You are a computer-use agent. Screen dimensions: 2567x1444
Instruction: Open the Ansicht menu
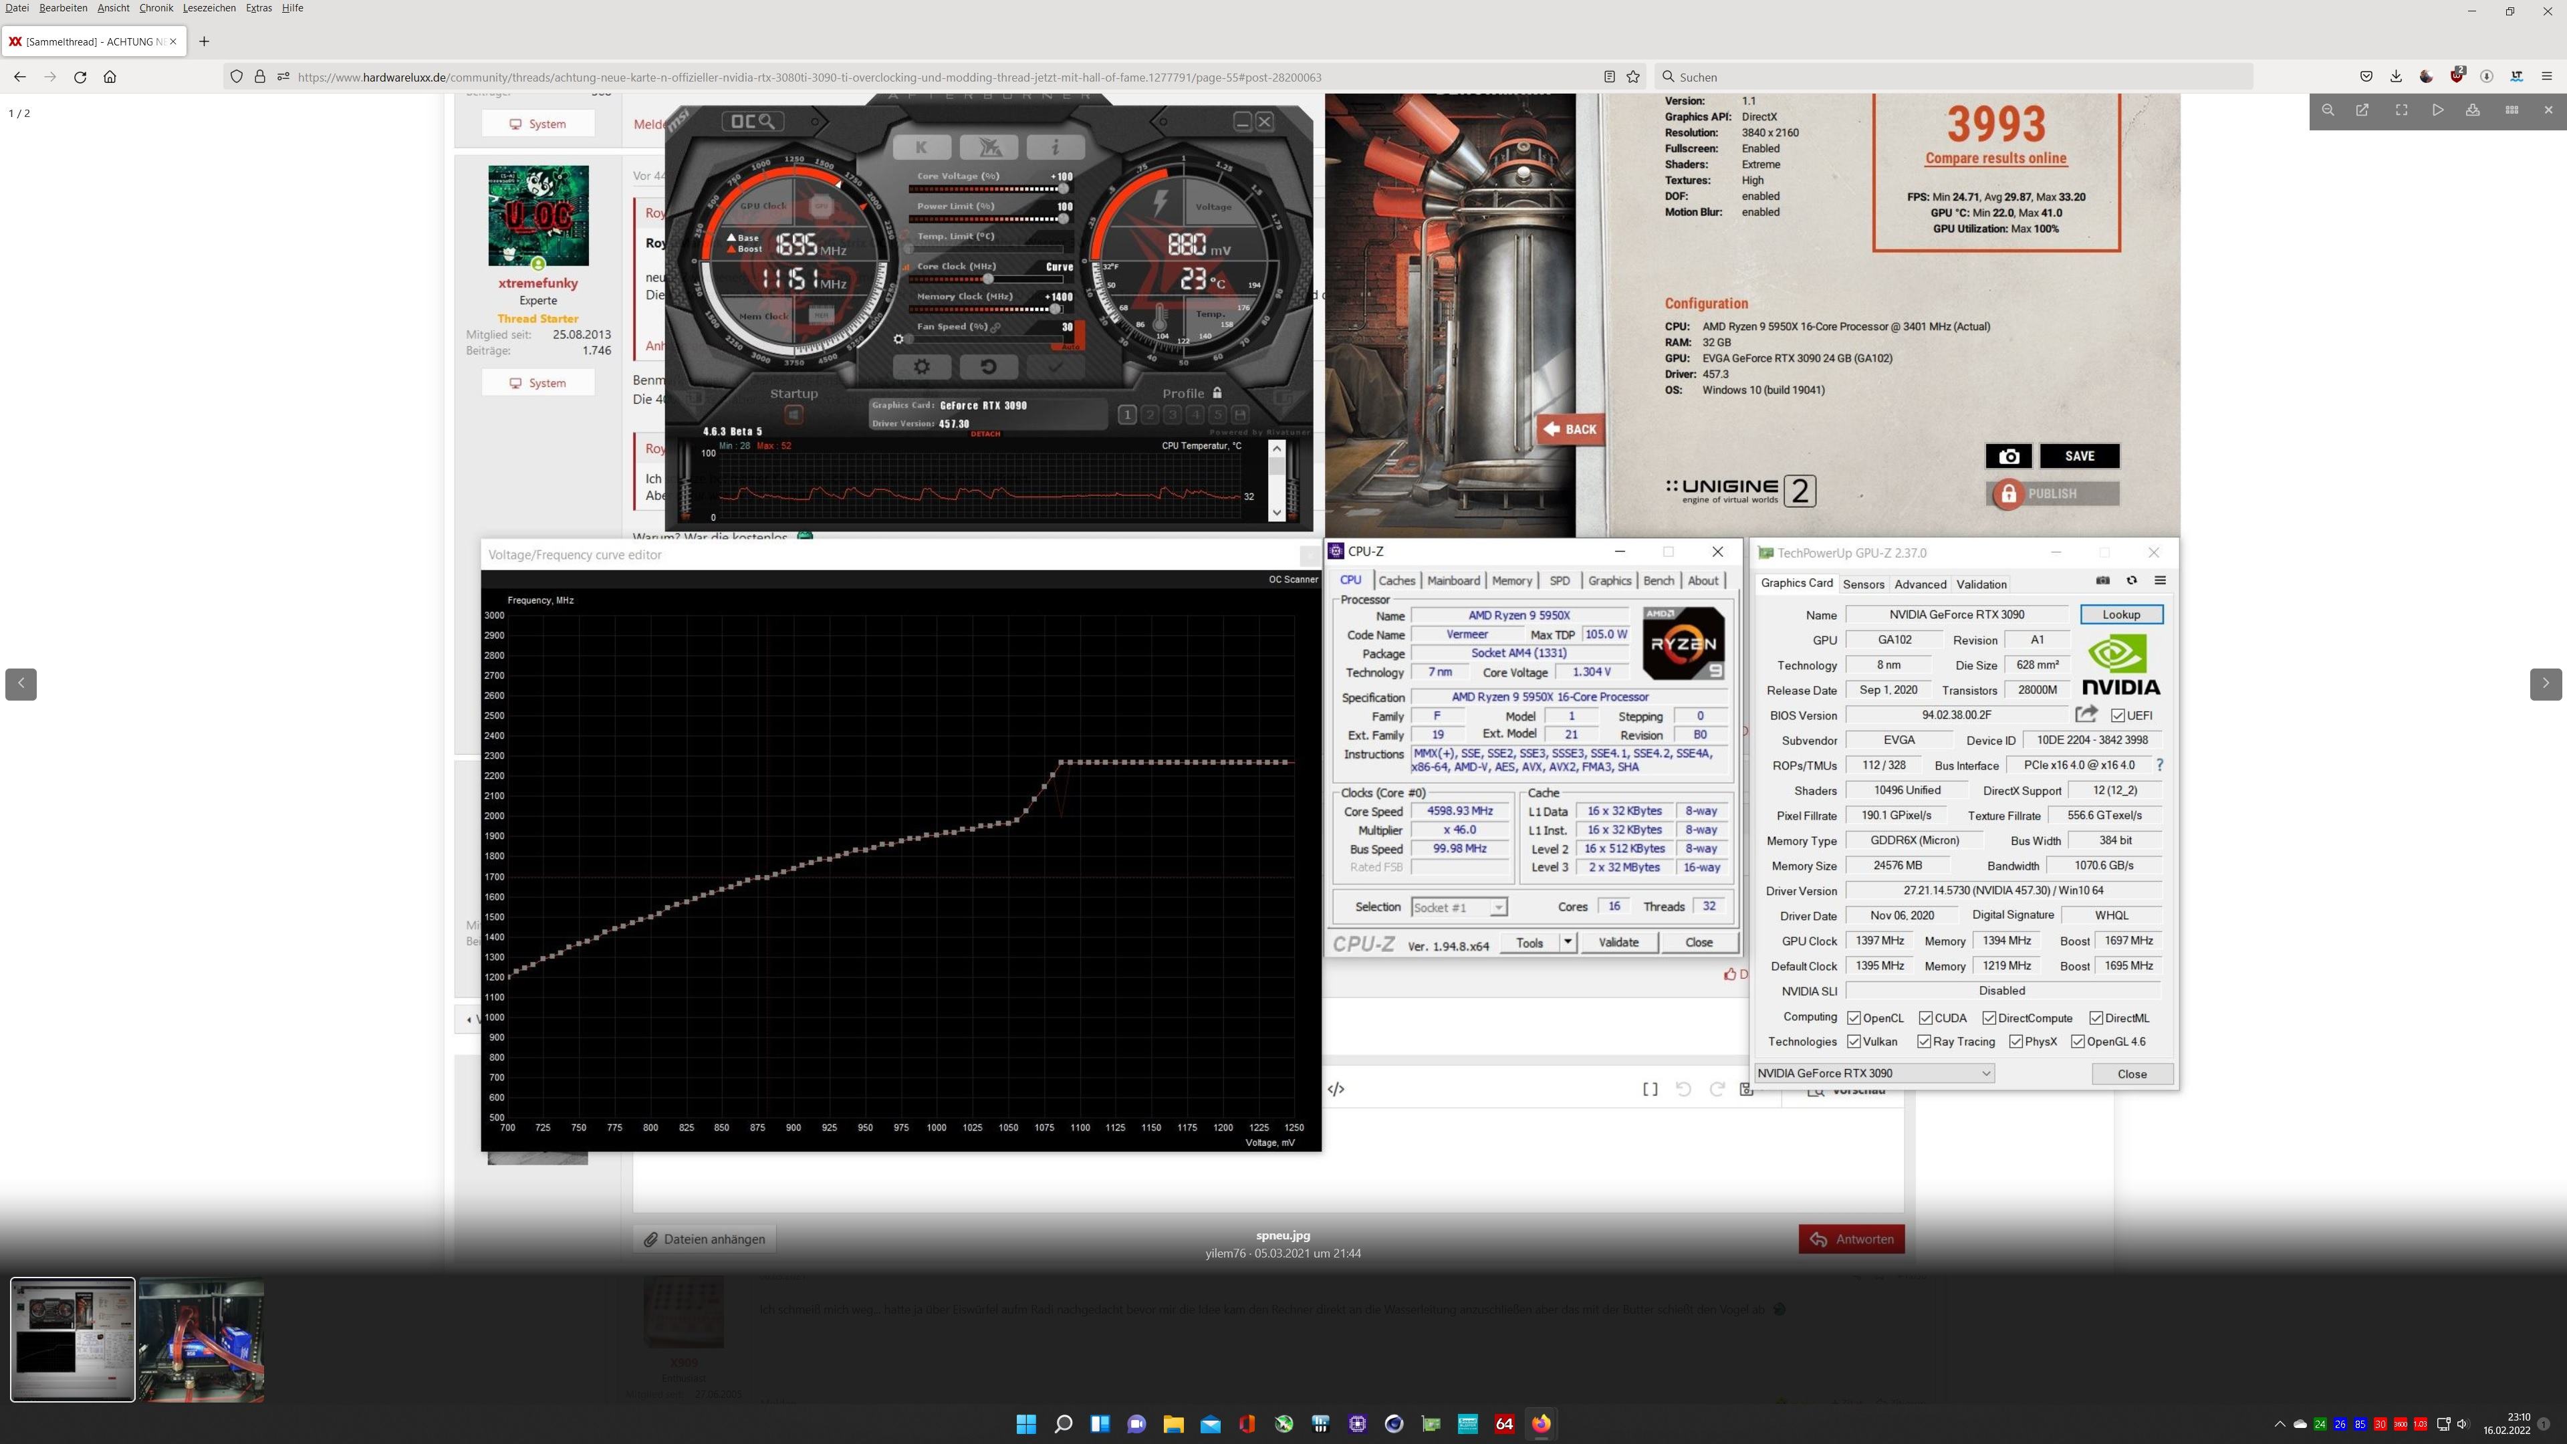(x=114, y=8)
